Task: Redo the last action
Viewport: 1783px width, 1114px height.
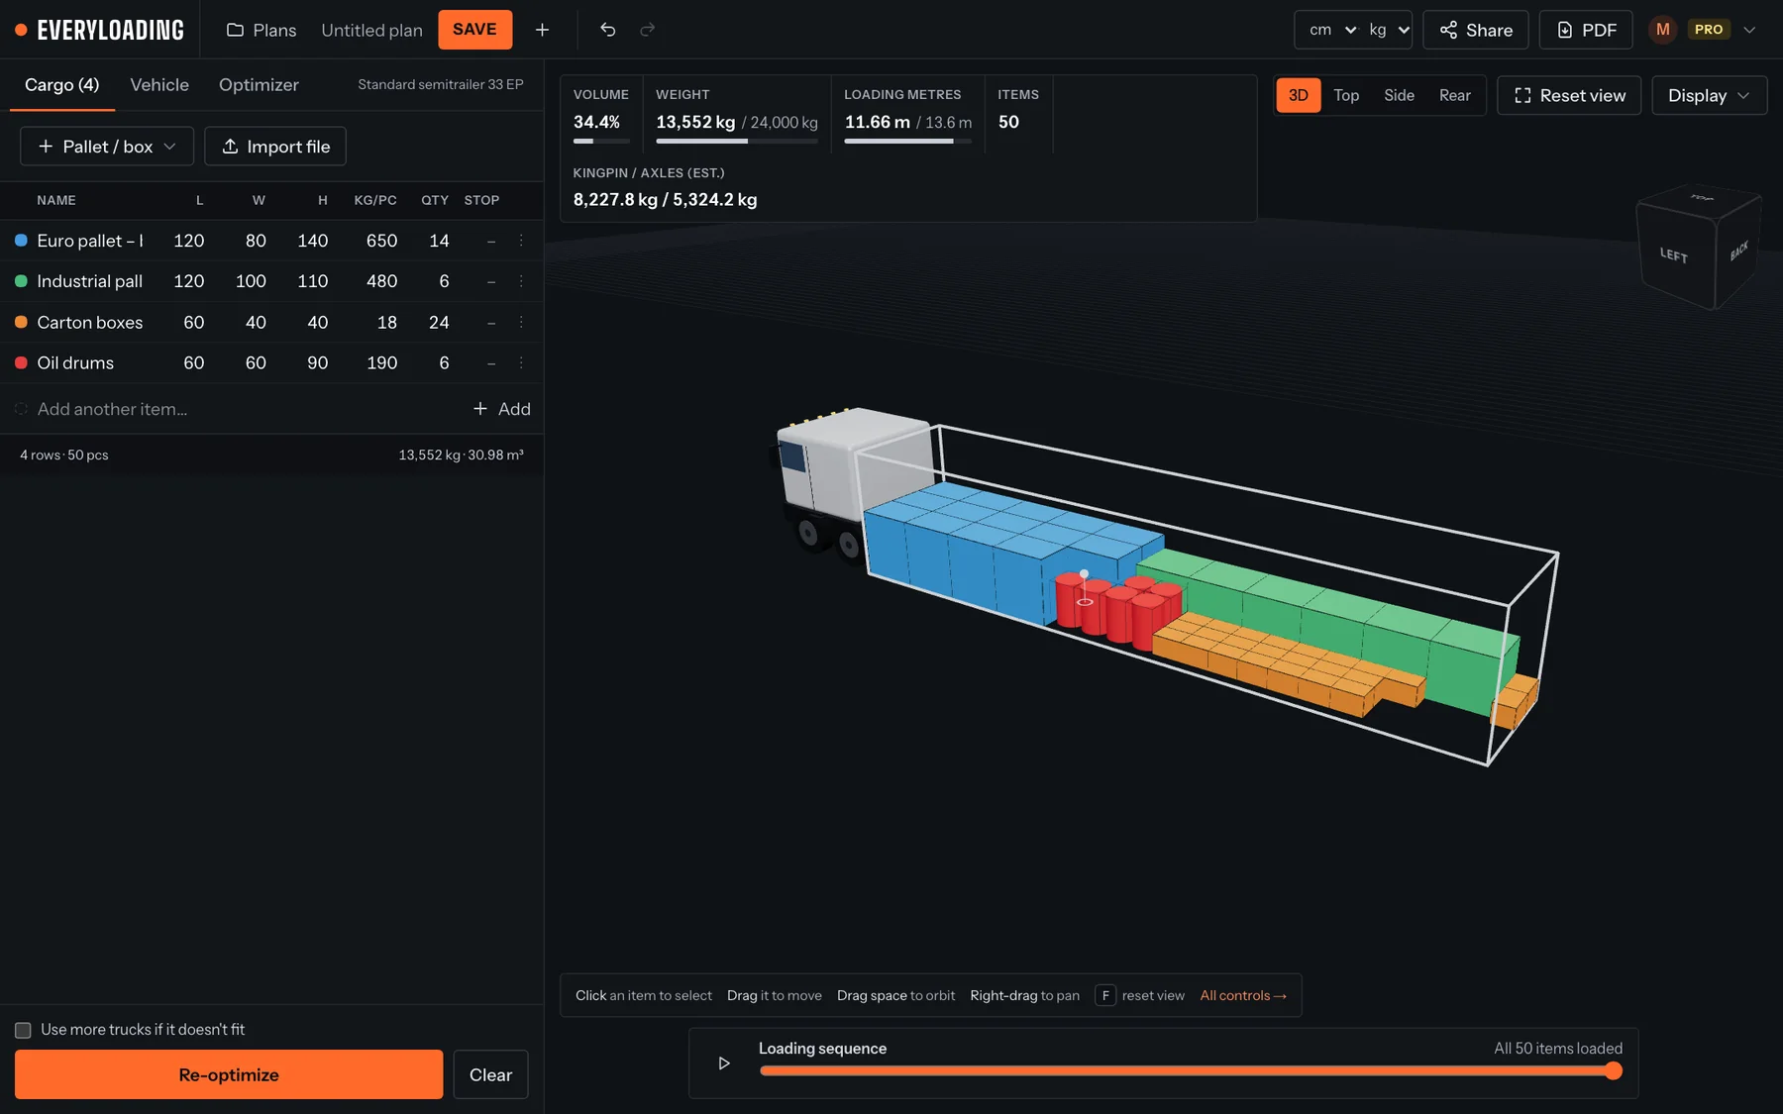Action: tap(647, 30)
